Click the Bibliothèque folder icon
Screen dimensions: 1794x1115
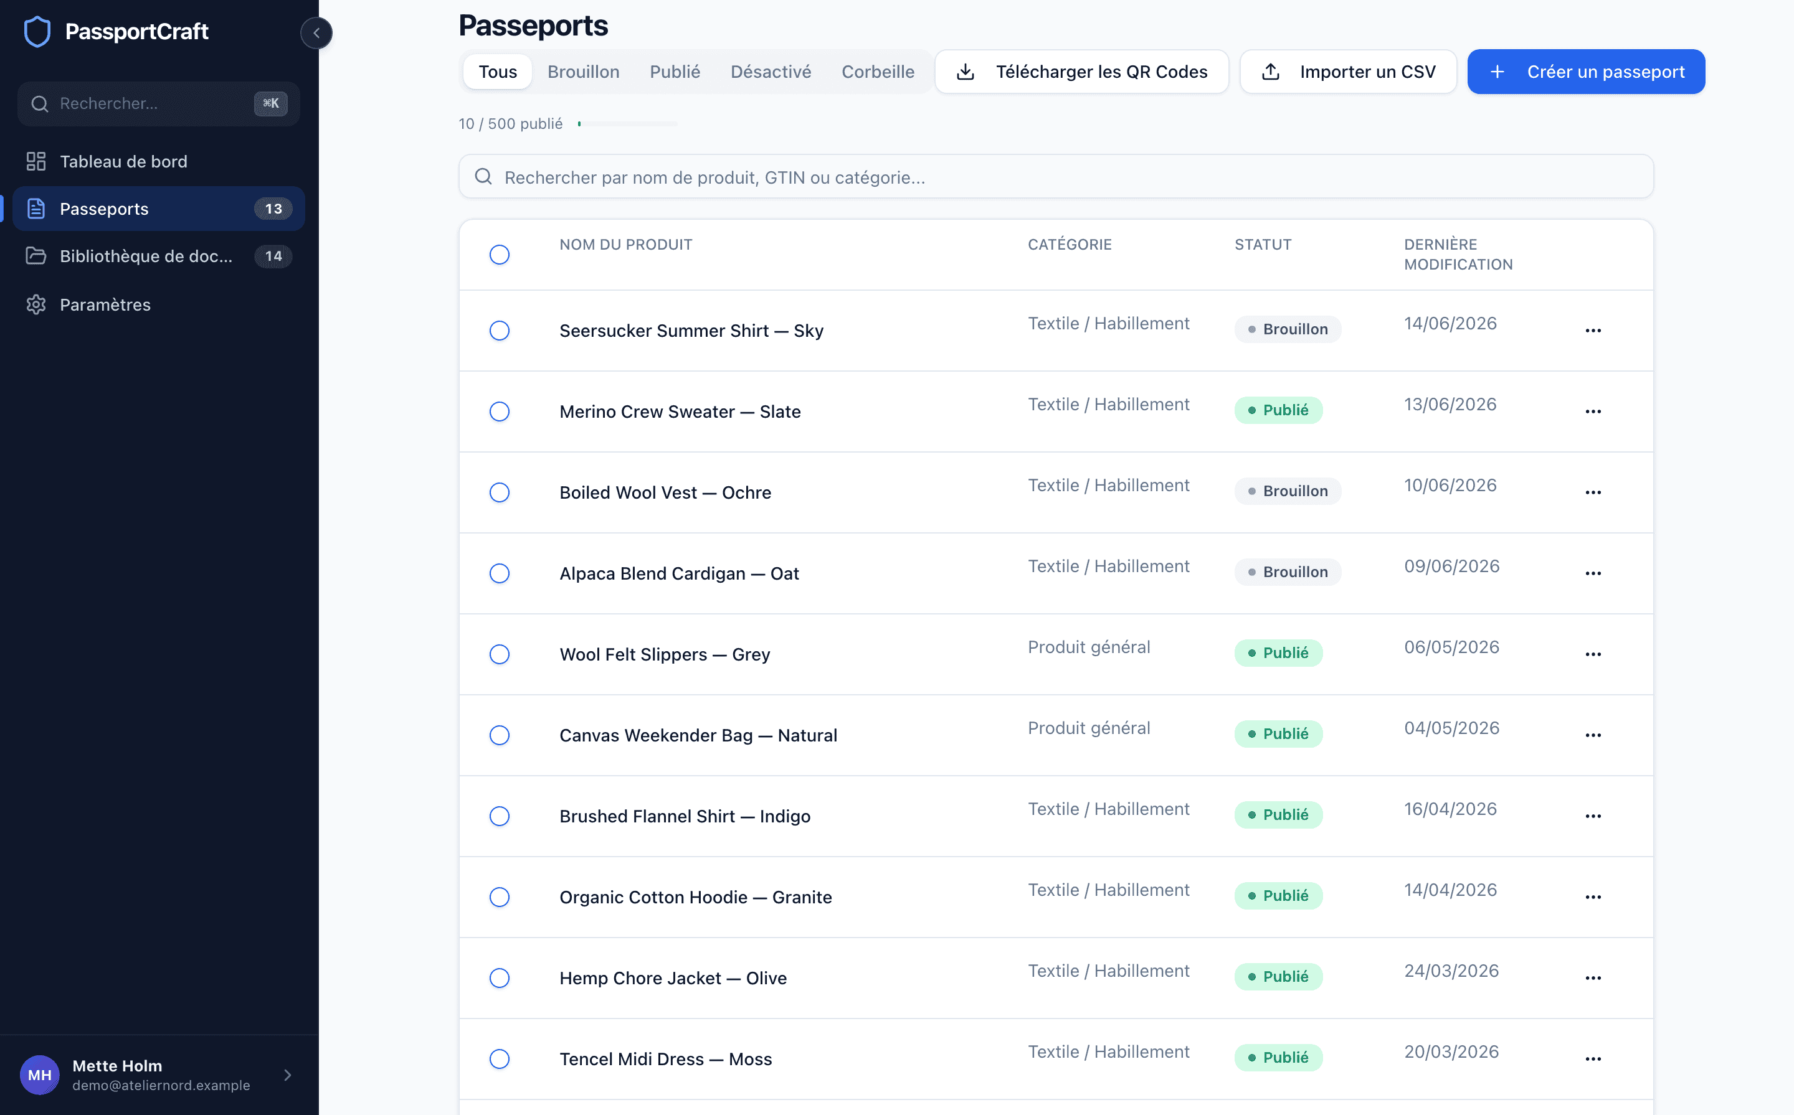tap(36, 256)
